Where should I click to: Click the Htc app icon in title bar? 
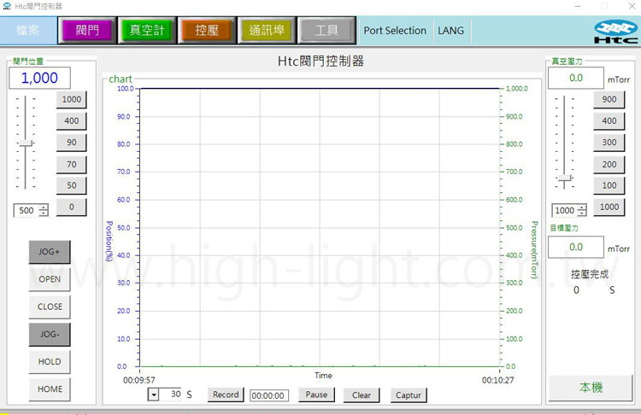[7, 6]
